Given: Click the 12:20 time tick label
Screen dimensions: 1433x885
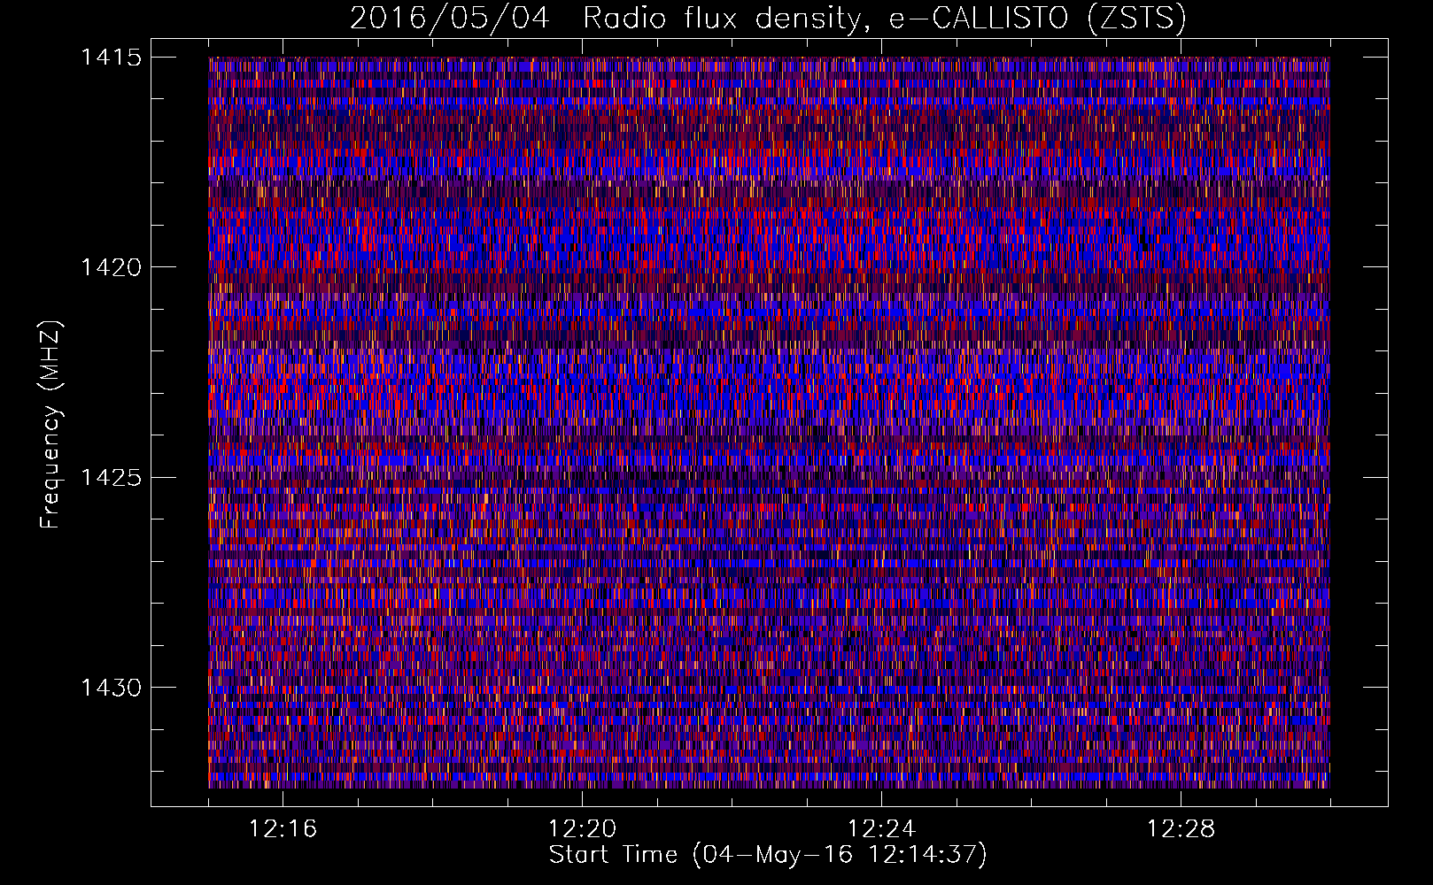Looking at the screenshot, I should click(582, 829).
